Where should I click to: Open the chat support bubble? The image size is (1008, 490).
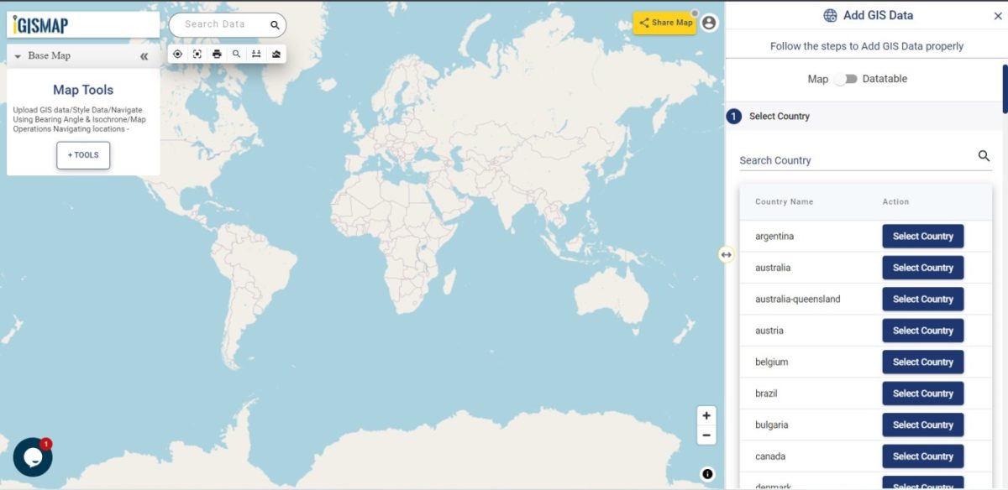(34, 456)
